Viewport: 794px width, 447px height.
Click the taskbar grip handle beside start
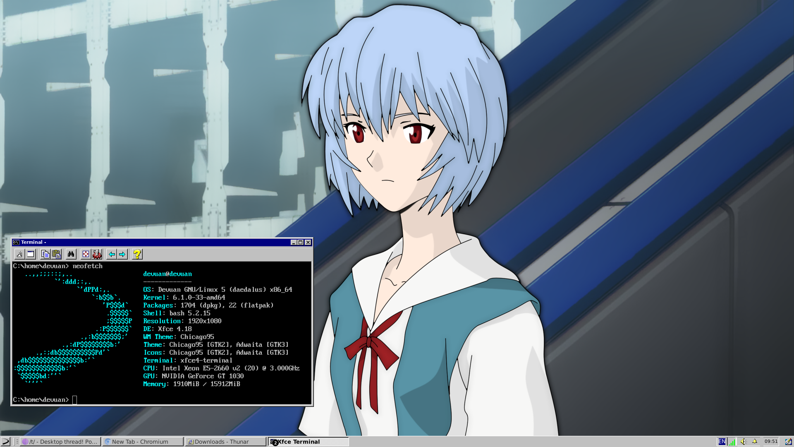(x=17, y=442)
